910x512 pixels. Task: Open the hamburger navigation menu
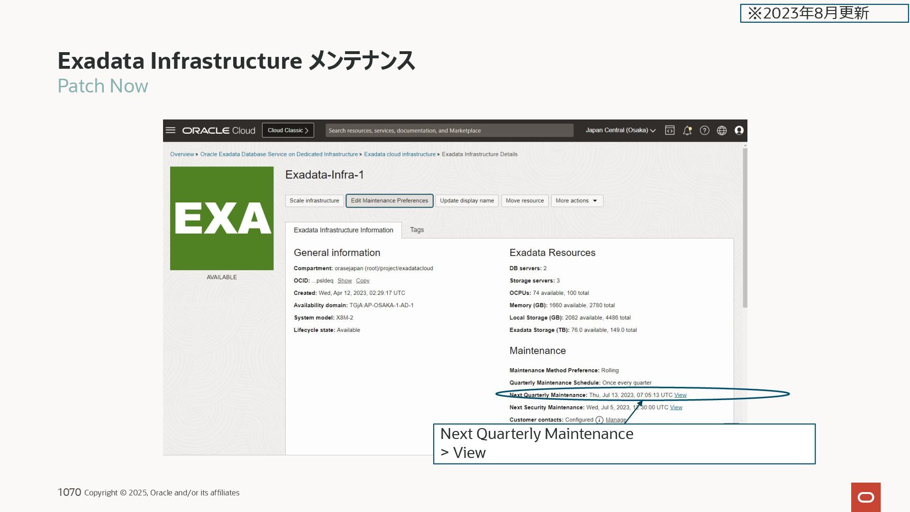point(171,130)
